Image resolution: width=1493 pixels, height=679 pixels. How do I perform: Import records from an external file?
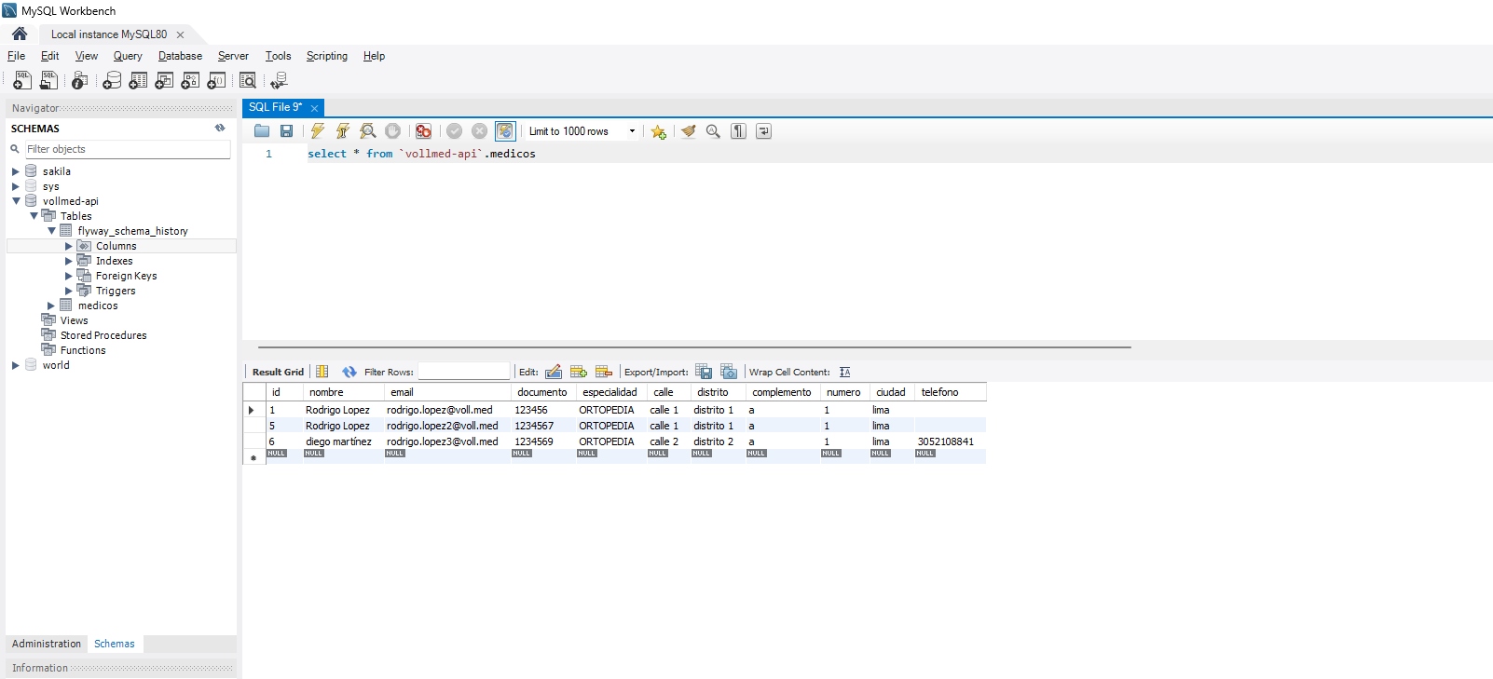(729, 372)
